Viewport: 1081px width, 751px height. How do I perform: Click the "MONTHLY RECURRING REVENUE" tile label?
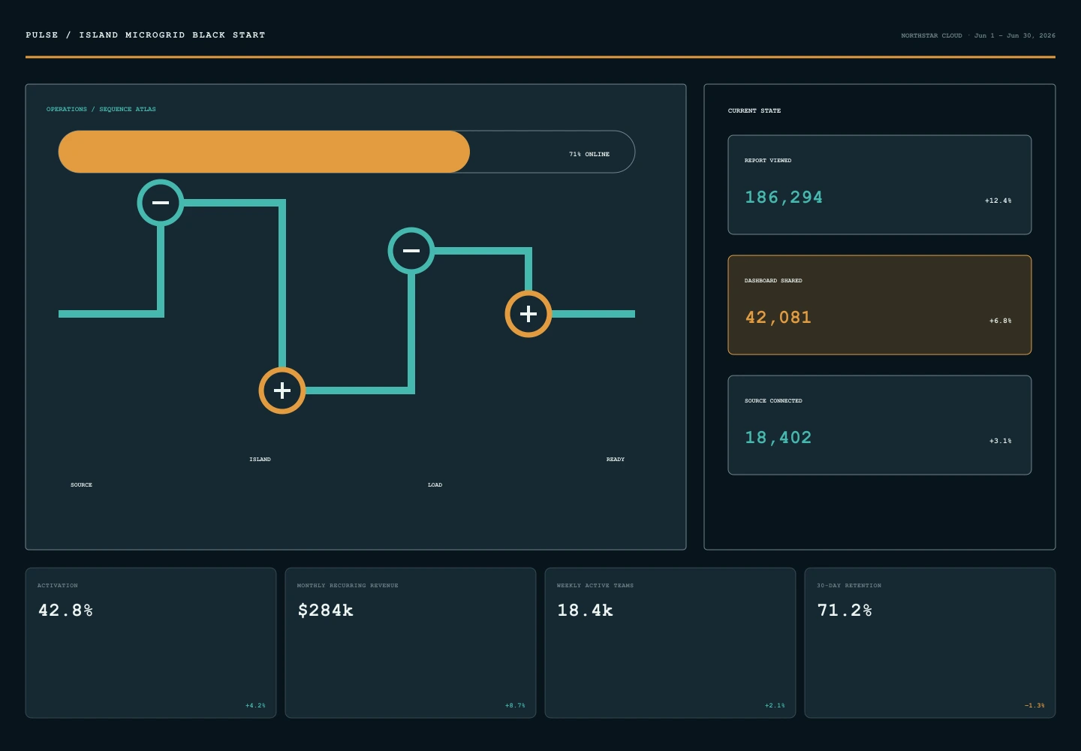pos(348,585)
